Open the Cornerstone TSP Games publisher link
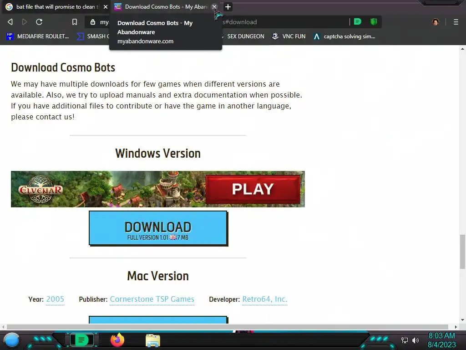The width and height of the screenshot is (466, 350). click(152, 299)
